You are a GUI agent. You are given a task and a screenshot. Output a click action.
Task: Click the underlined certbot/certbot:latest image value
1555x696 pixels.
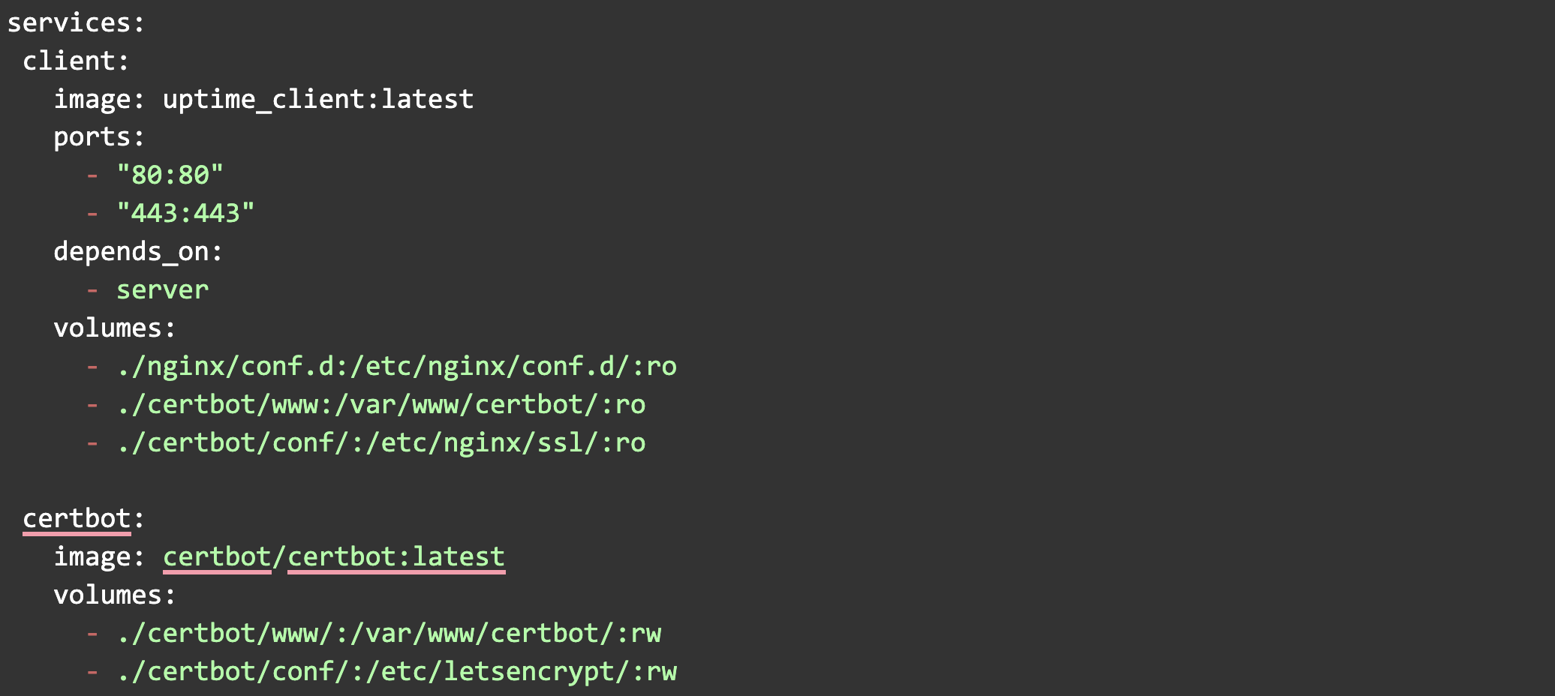(x=333, y=557)
